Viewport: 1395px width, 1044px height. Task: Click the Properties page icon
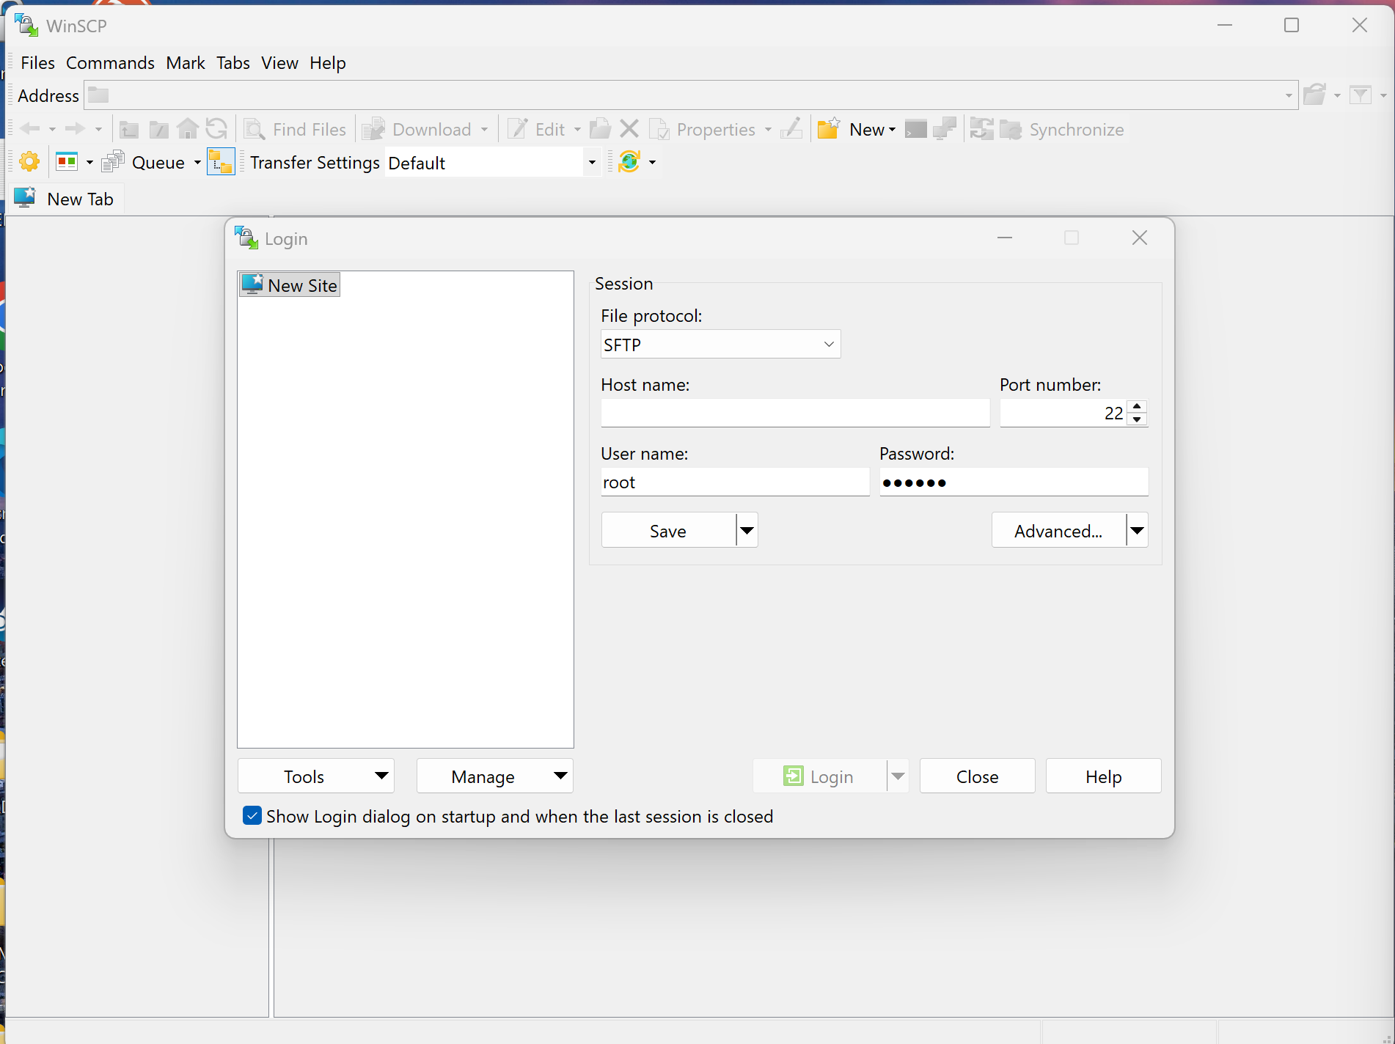pyautogui.click(x=659, y=129)
